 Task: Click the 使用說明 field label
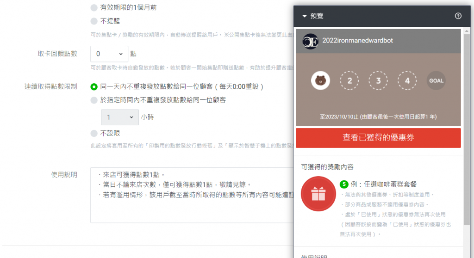(x=64, y=175)
